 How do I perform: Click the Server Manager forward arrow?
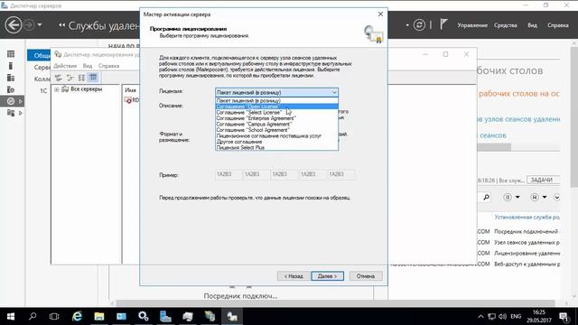point(29,25)
